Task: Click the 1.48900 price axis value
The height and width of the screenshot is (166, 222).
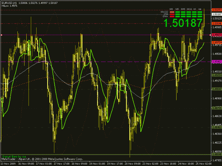Action: (217, 98)
